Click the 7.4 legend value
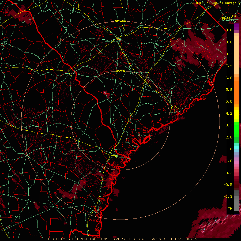Viewport: 241px width, 241px height. coord(229,66)
